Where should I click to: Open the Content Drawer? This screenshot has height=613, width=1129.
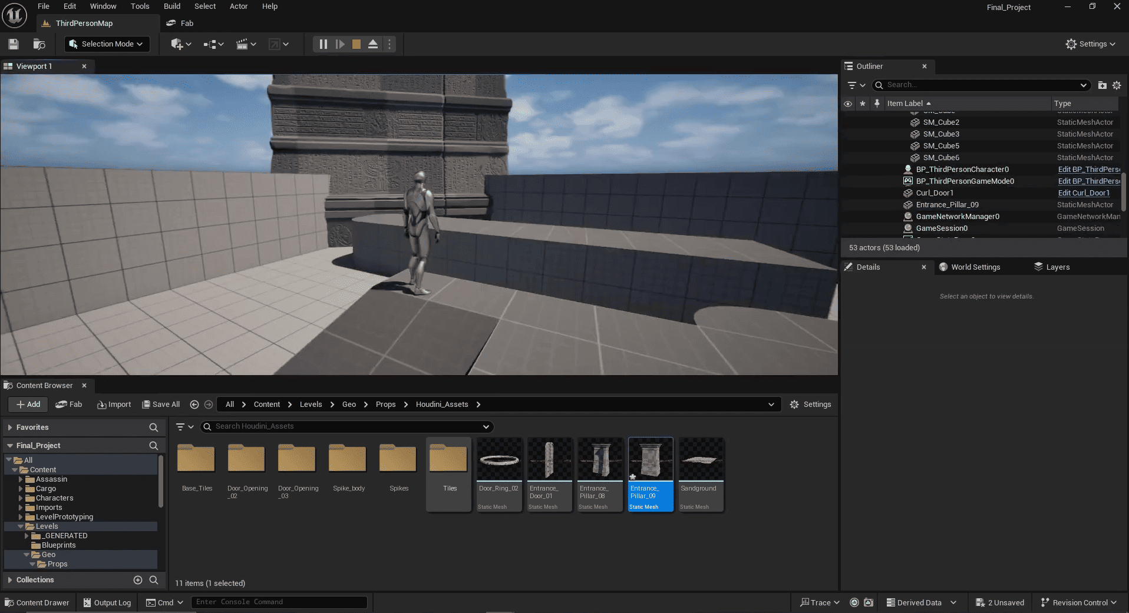37,602
